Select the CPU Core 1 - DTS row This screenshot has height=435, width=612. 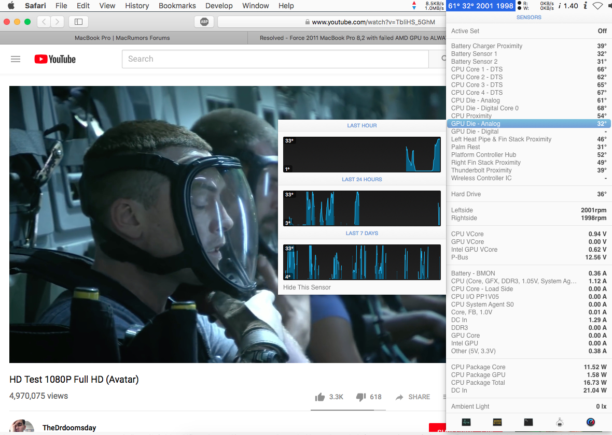pyautogui.click(x=529, y=69)
